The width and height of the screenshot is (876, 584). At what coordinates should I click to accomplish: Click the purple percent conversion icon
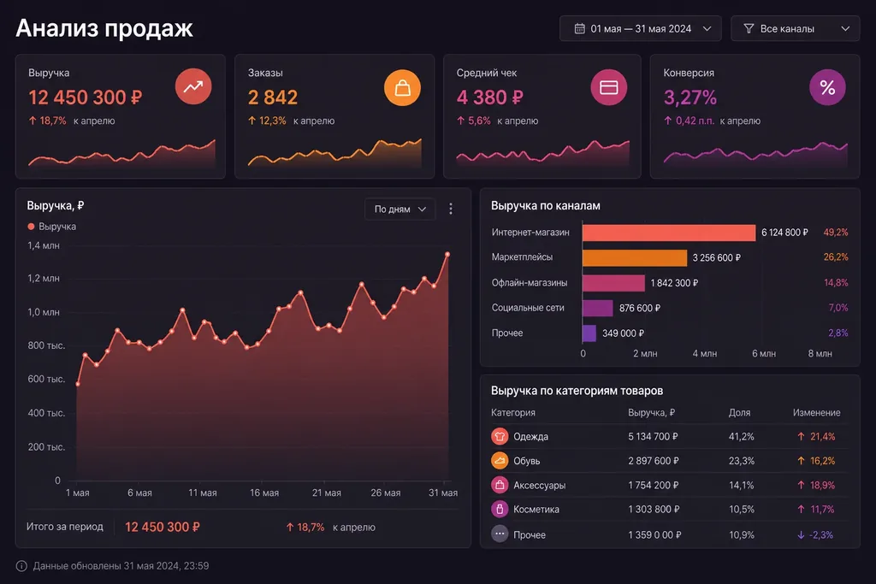827,87
